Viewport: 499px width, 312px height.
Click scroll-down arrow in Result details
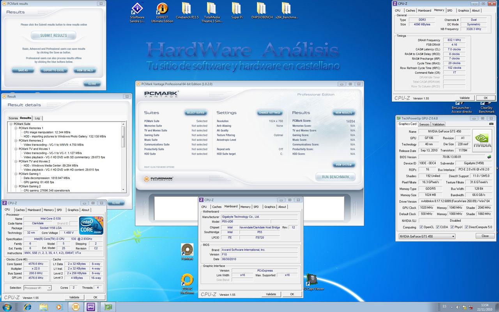coord(124,190)
